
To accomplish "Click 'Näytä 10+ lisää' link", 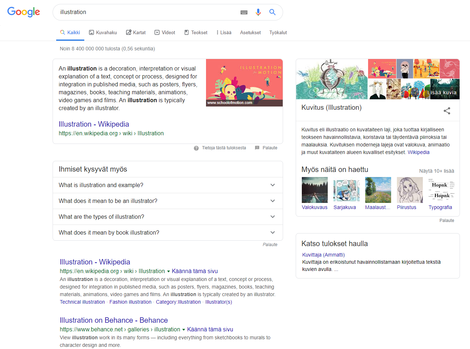I will (437, 171).
